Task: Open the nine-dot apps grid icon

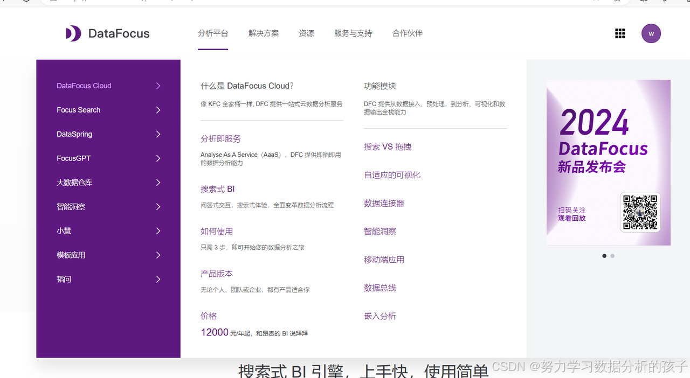Action: click(620, 33)
